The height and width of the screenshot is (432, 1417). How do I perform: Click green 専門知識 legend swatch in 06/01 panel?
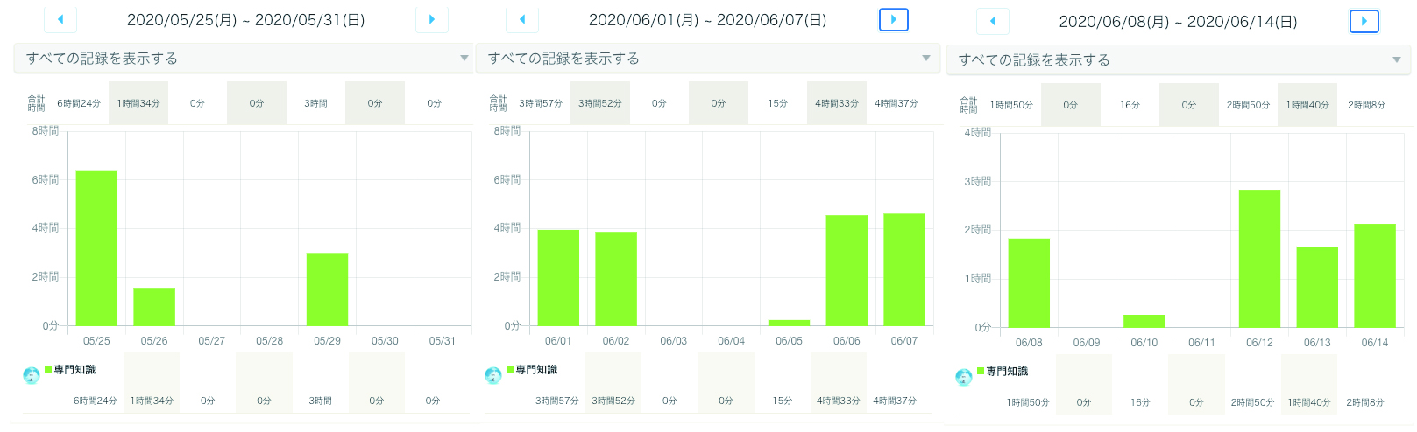coord(510,369)
